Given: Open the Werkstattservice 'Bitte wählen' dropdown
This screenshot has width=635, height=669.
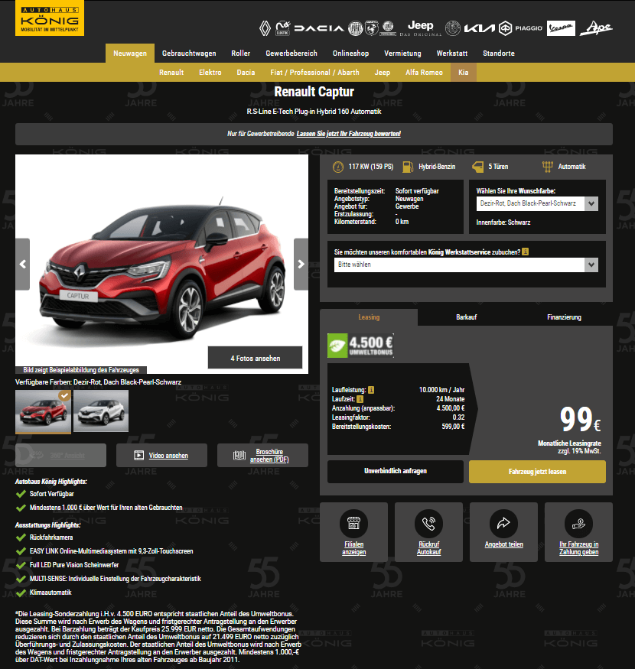Looking at the screenshot, I should pyautogui.click(x=466, y=265).
